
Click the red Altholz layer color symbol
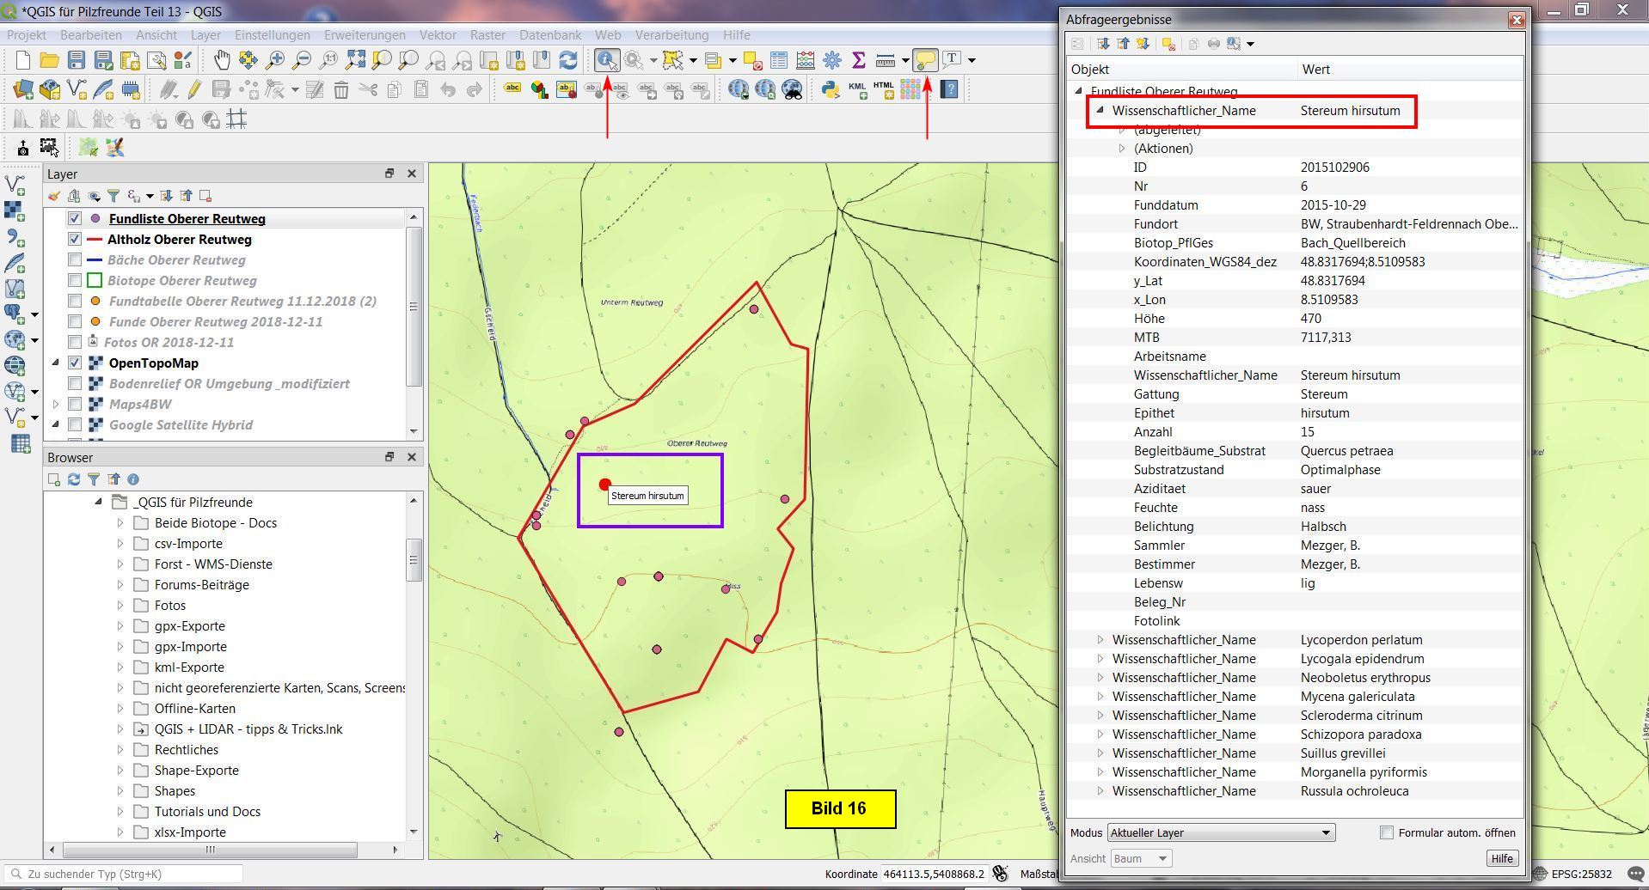(x=95, y=240)
